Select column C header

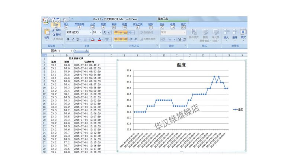(89, 55)
